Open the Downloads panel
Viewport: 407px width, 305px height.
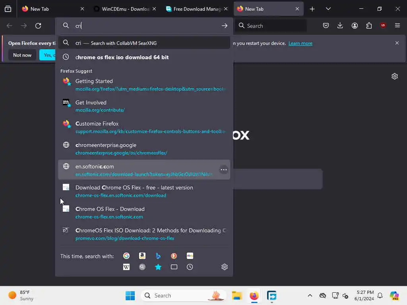340,25
